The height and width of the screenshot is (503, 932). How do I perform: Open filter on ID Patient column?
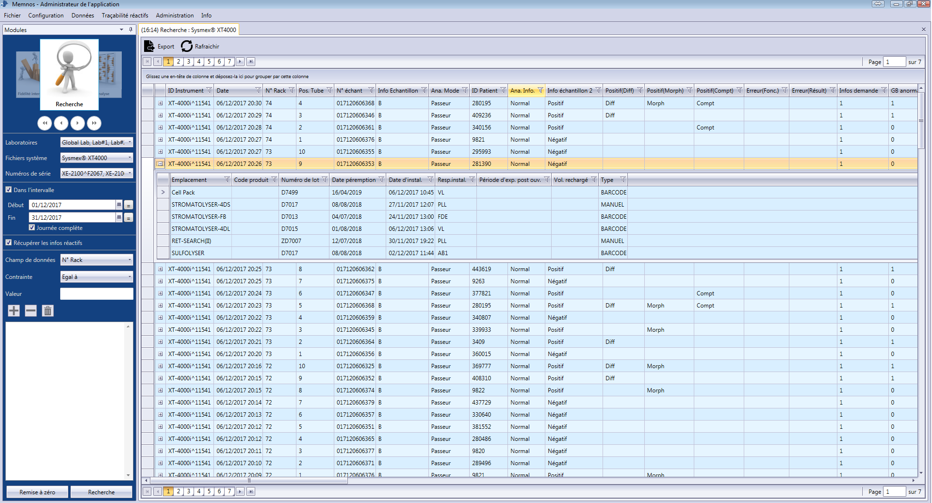point(503,91)
